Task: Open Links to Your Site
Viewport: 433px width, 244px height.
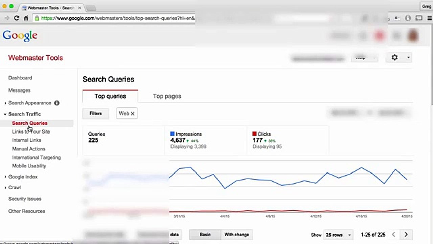Action: tap(31, 132)
